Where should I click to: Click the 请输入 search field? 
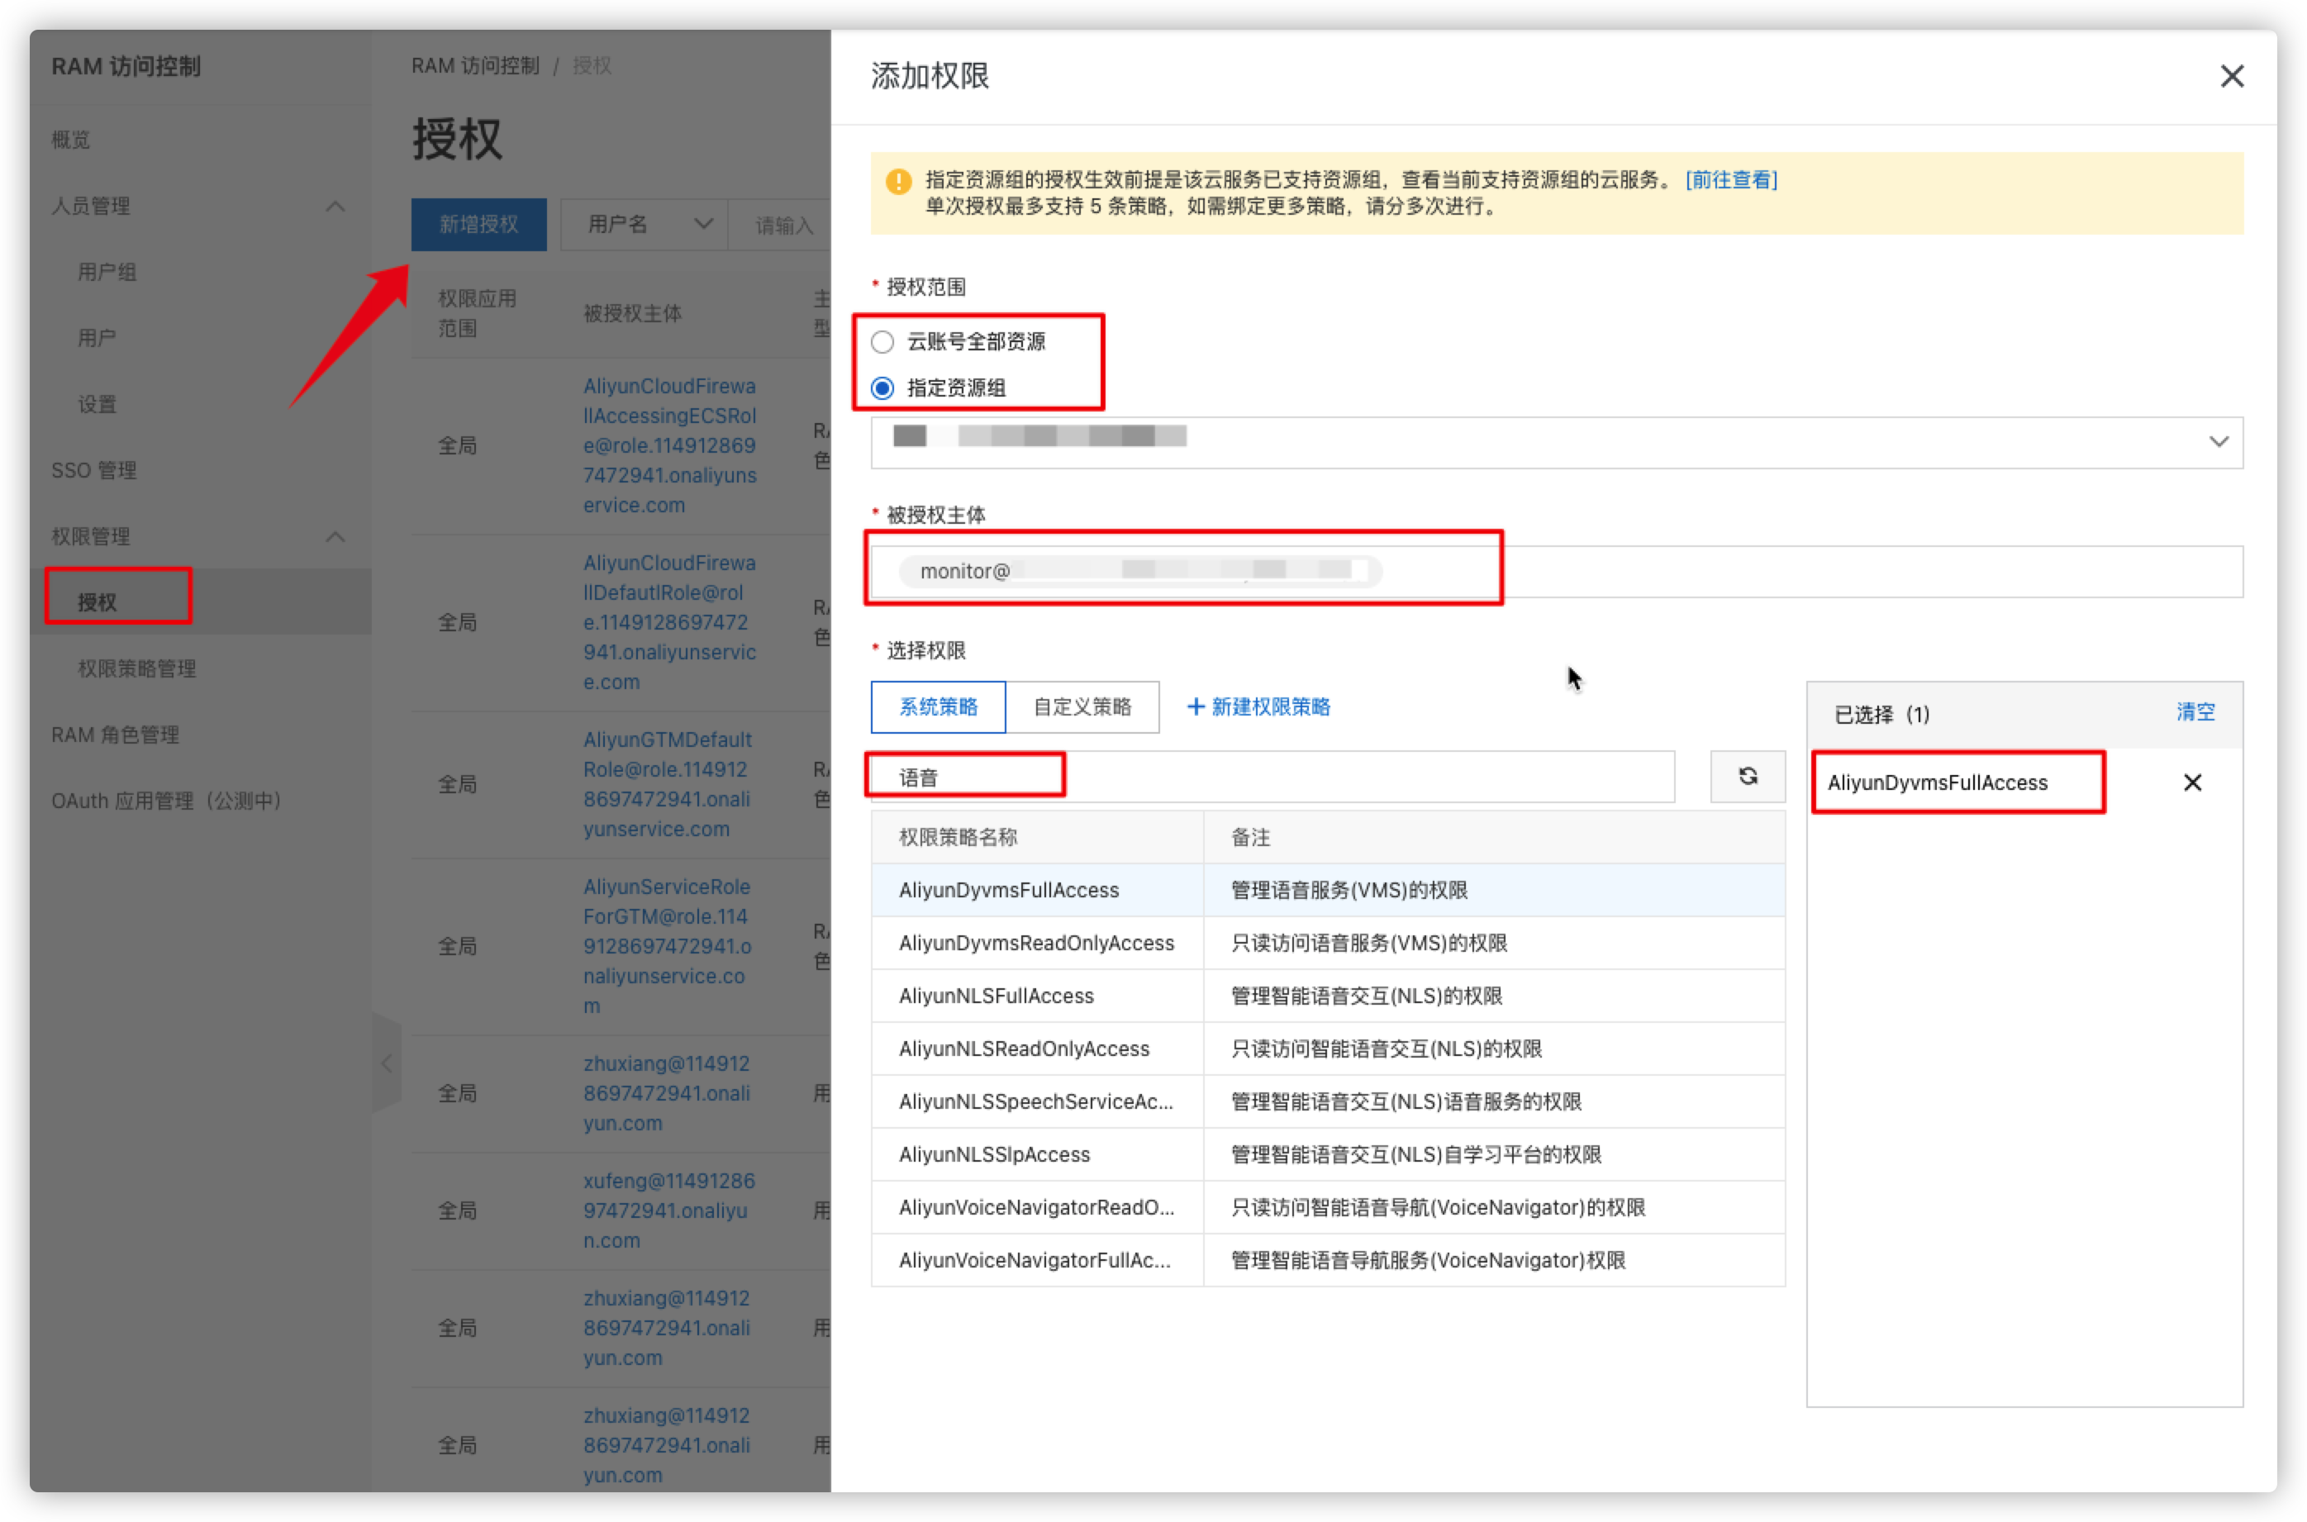click(778, 224)
